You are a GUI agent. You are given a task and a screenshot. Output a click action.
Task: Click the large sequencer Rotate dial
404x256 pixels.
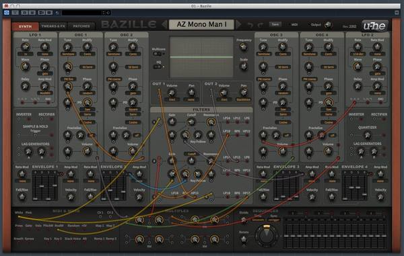266,235
